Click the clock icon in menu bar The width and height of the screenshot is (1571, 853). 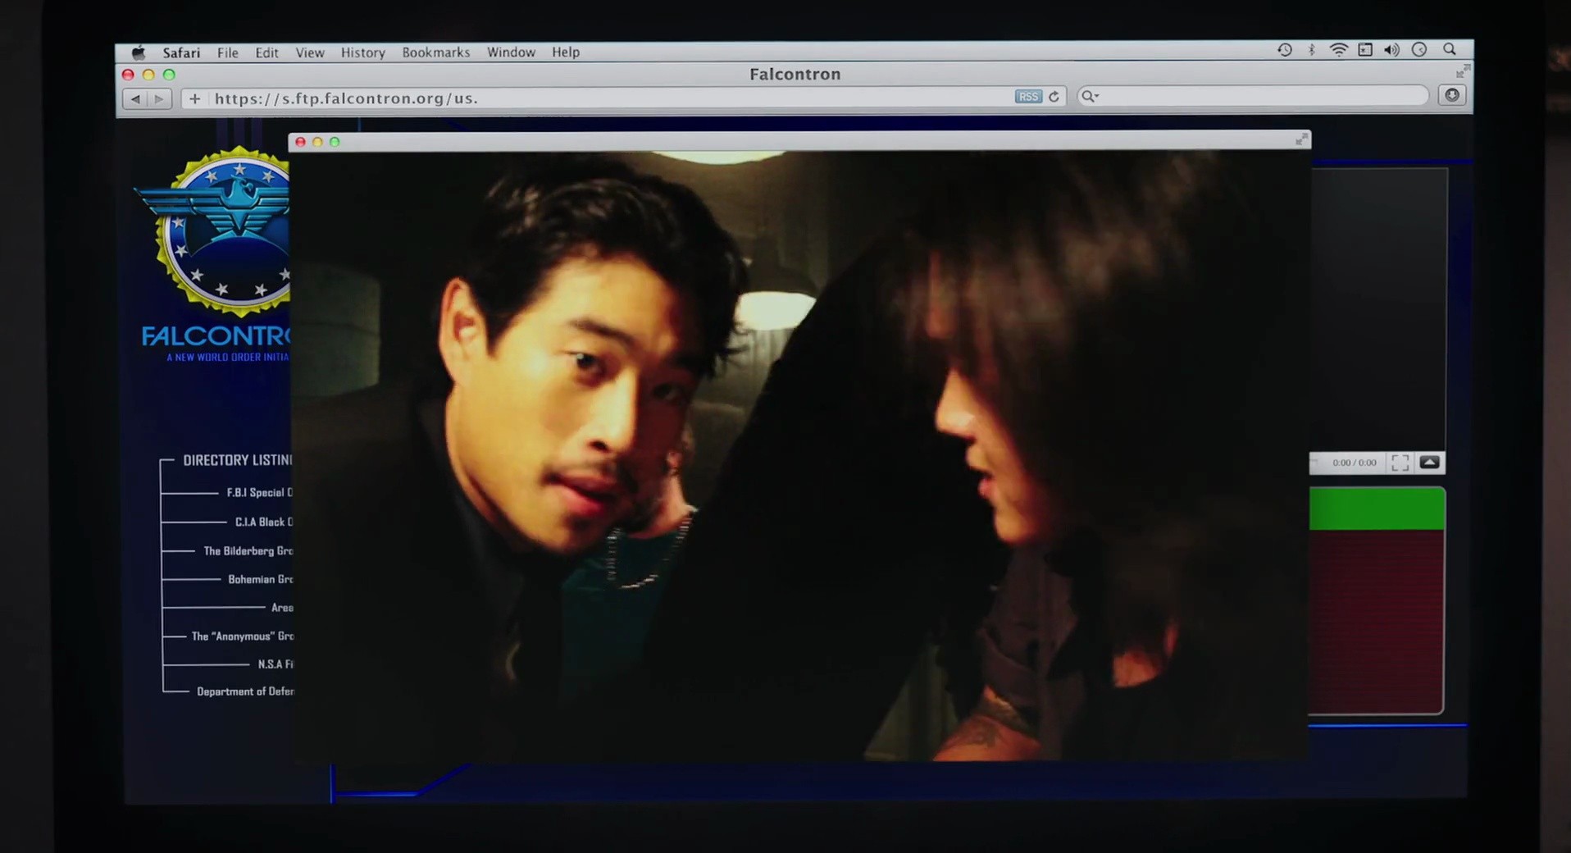(x=1419, y=50)
